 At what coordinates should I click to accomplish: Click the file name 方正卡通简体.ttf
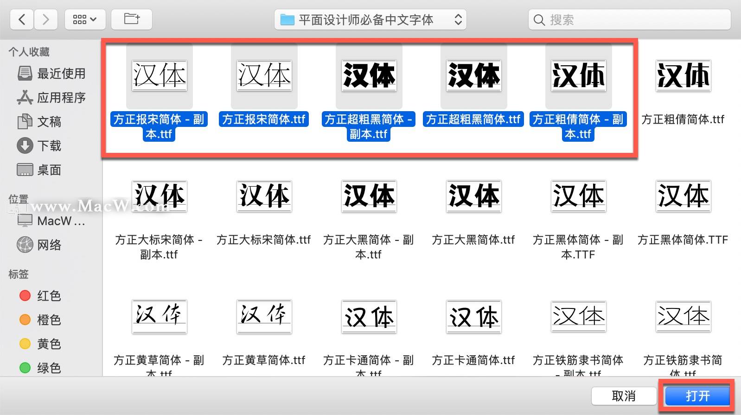(x=473, y=360)
